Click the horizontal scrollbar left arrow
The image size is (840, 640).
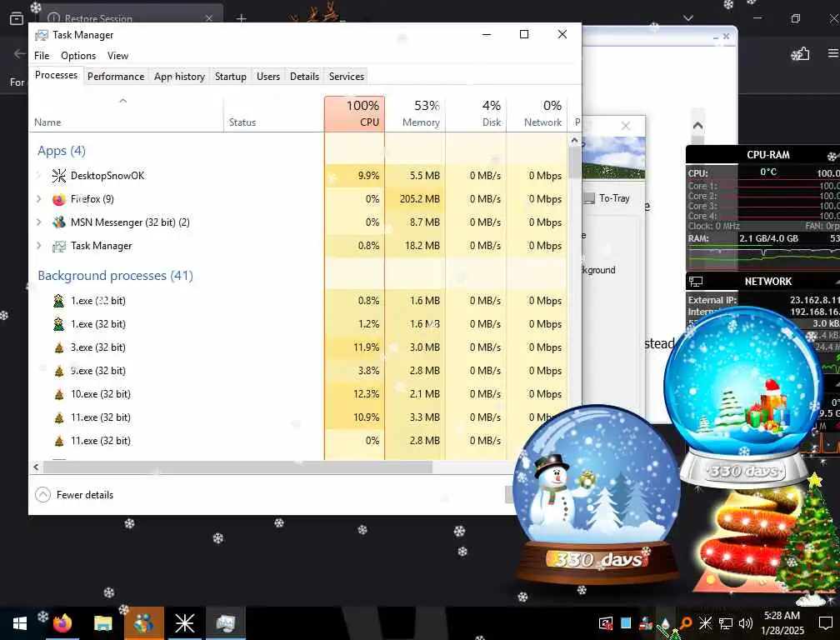coord(36,467)
